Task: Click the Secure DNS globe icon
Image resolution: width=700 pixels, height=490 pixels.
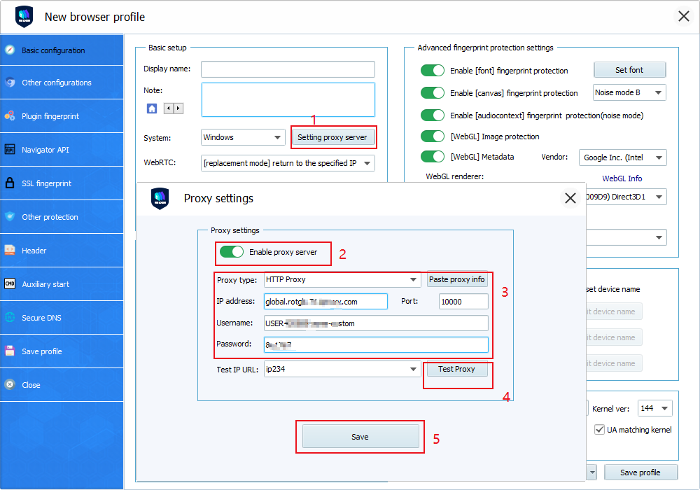Action: pos(10,318)
